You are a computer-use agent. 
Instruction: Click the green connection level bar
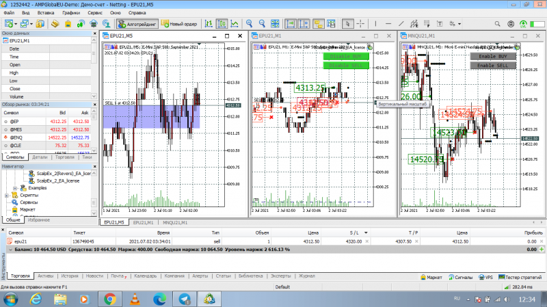click(x=537, y=24)
